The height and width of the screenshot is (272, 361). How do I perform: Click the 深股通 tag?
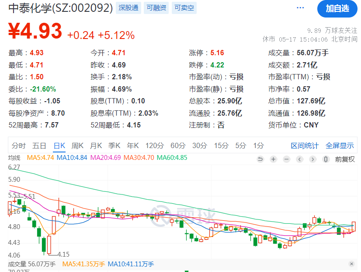128,8
